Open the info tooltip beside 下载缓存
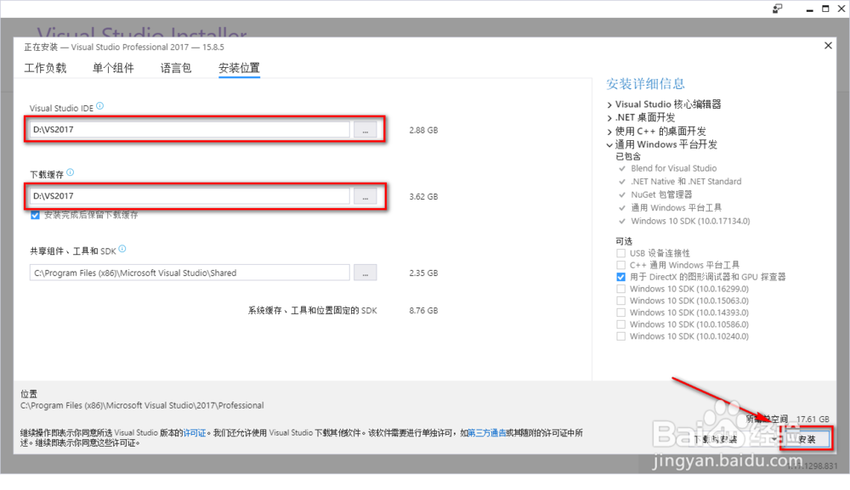 coord(71,172)
